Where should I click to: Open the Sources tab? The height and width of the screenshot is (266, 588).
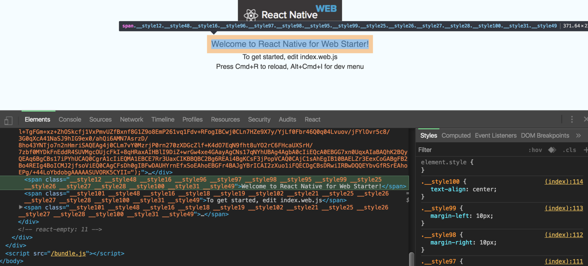pos(100,119)
